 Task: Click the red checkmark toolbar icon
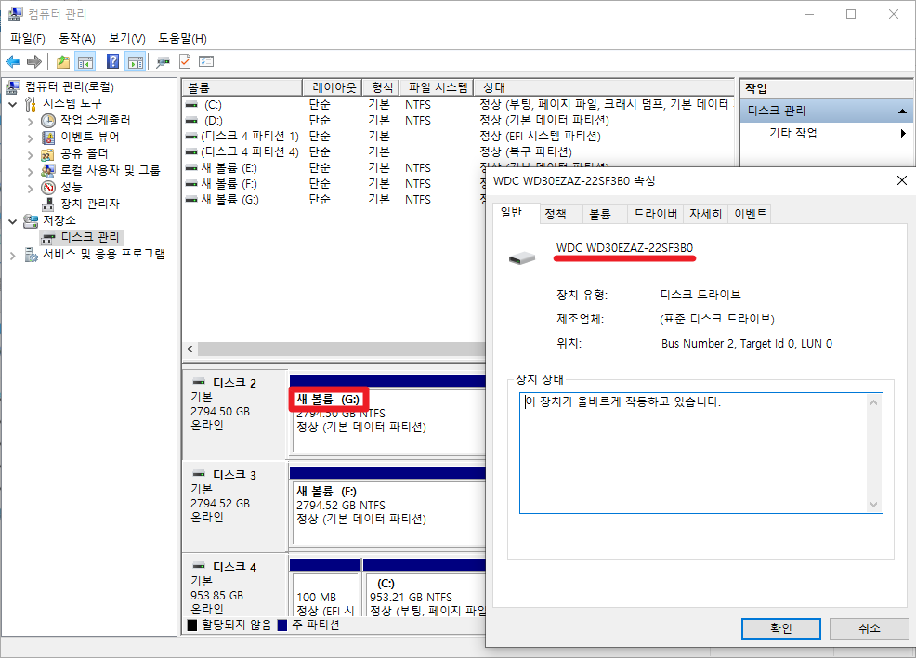tap(186, 61)
